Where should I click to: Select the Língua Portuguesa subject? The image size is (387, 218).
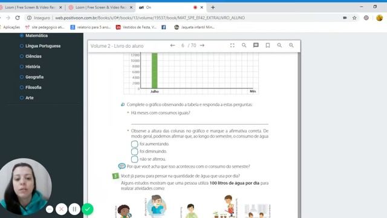tap(41, 46)
